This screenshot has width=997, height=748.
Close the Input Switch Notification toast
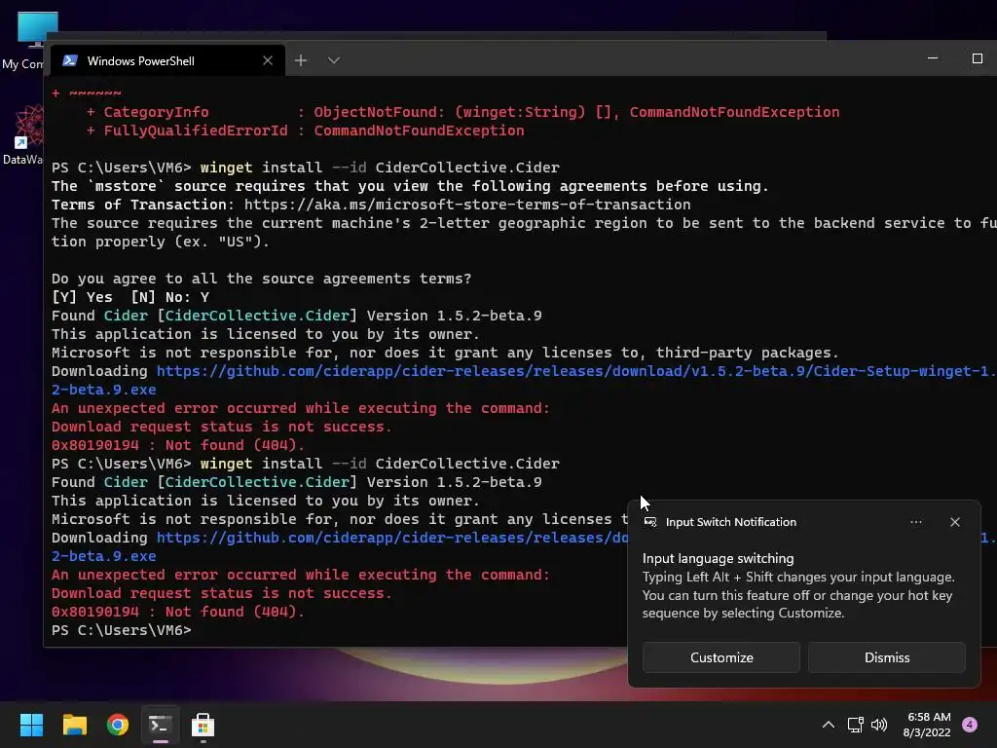(955, 522)
